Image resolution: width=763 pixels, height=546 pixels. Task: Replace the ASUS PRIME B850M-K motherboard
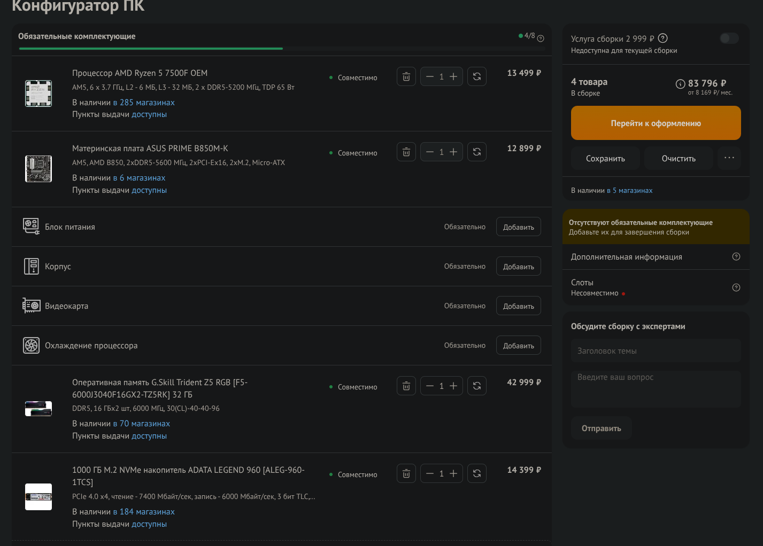point(477,152)
